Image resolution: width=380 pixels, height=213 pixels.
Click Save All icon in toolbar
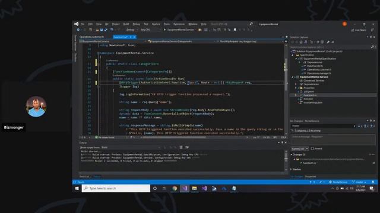tap(106, 30)
